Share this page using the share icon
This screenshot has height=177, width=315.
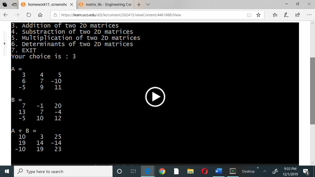pyautogui.click(x=297, y=14)
